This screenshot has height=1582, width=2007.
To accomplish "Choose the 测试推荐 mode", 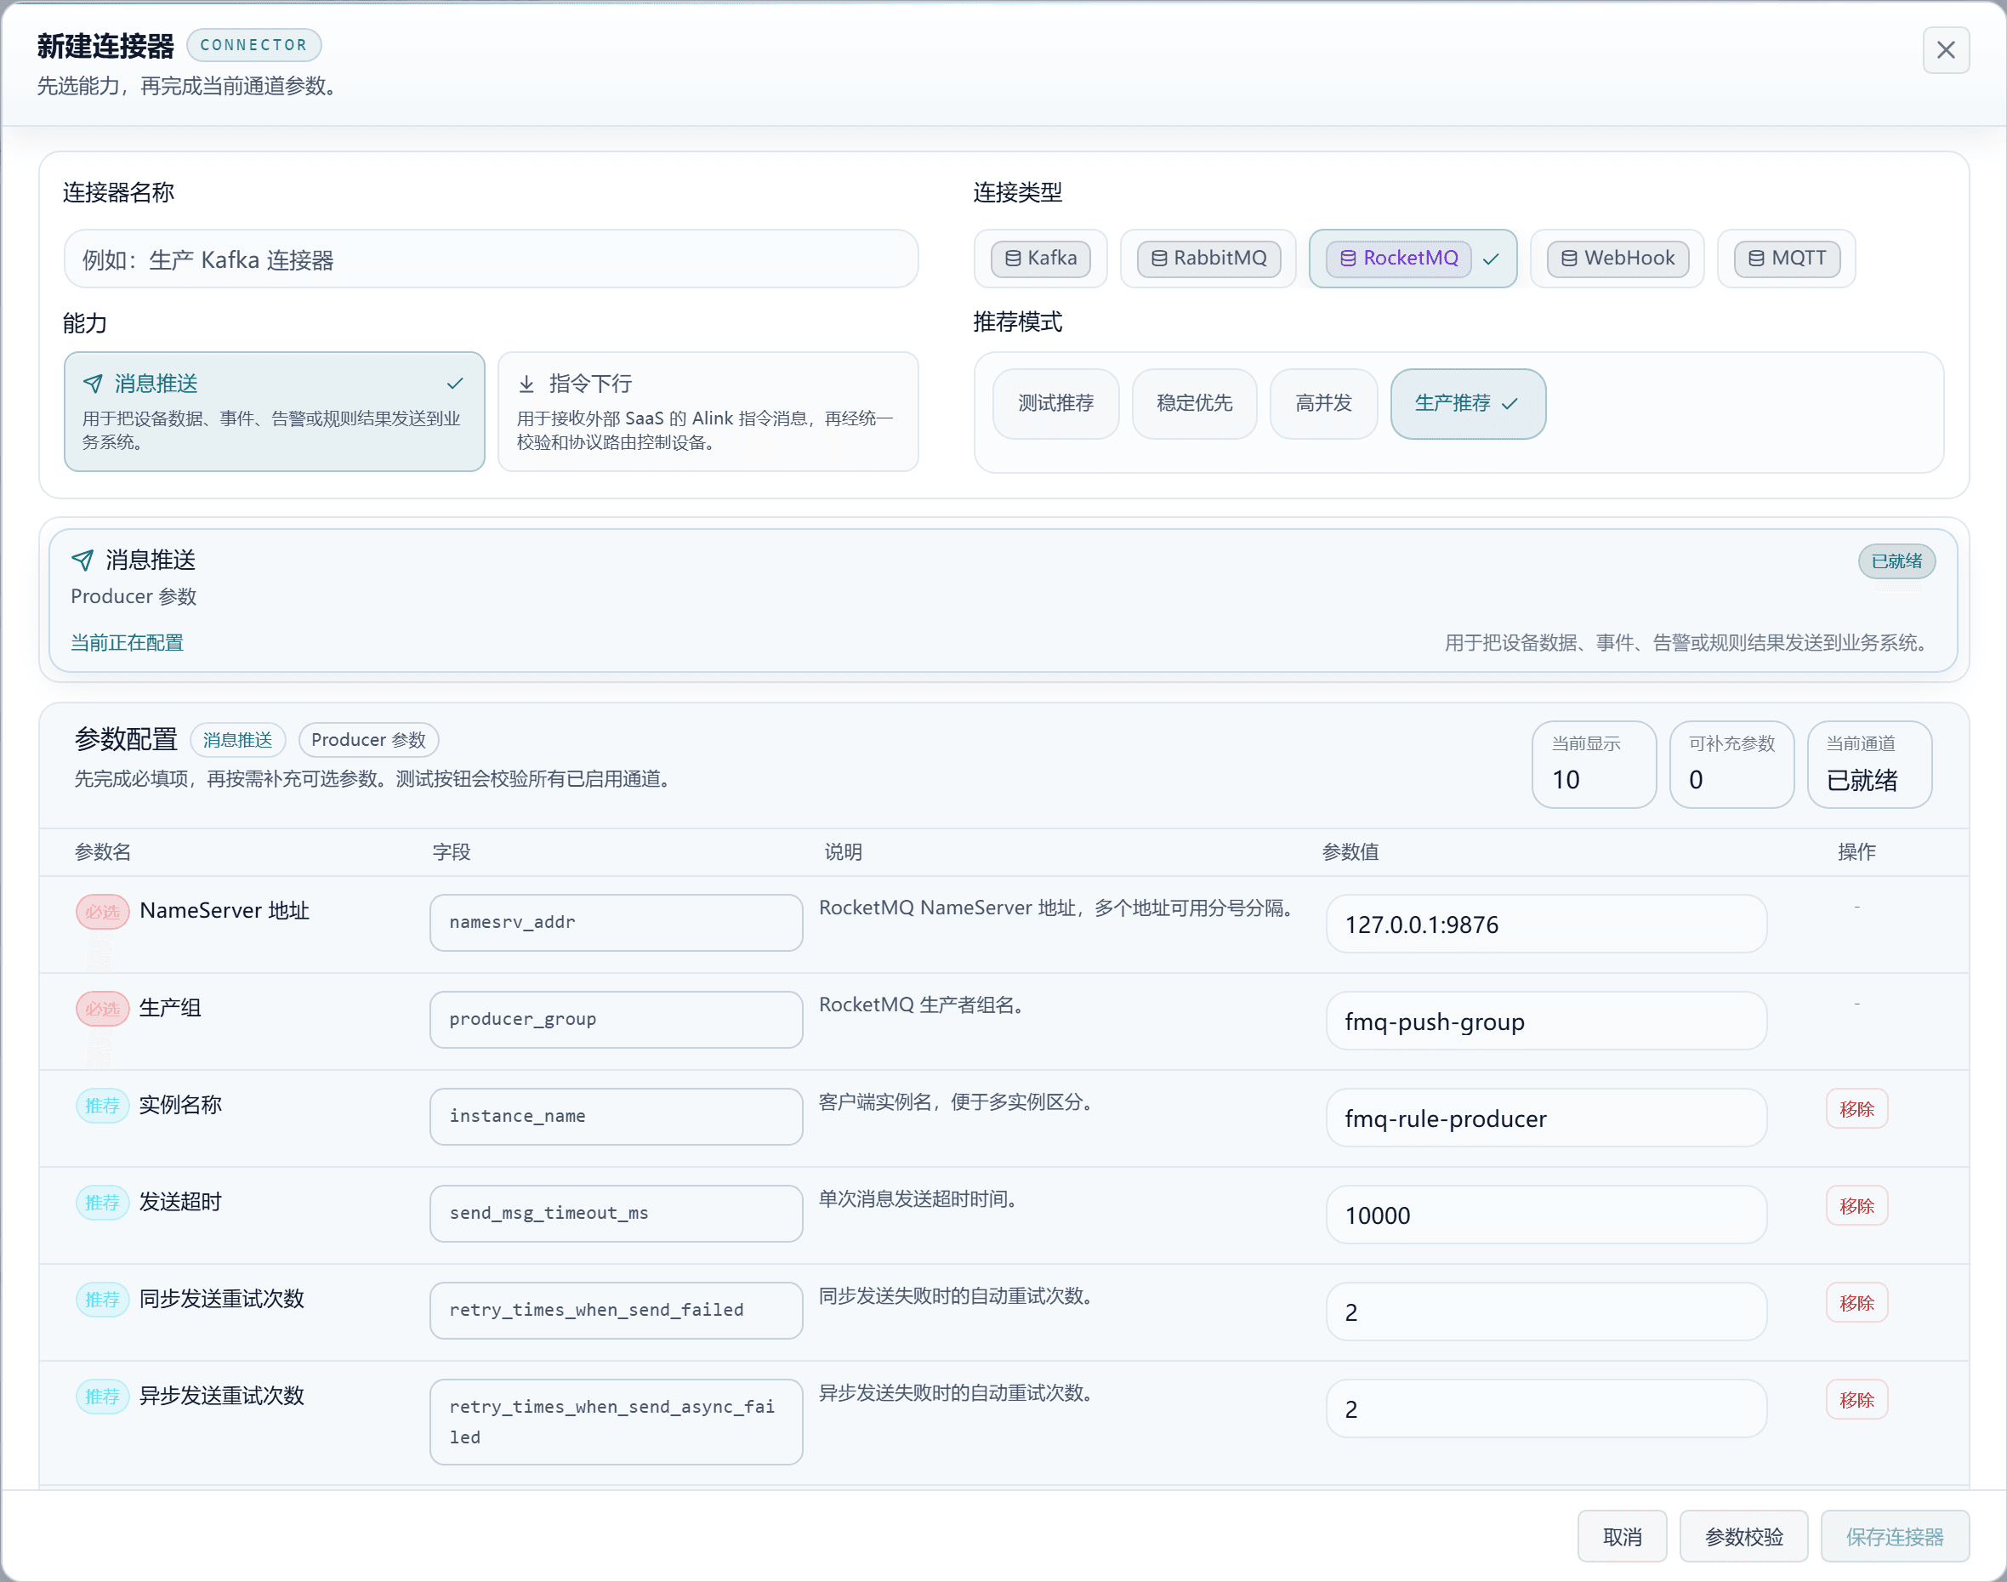I will point(1056,404).
